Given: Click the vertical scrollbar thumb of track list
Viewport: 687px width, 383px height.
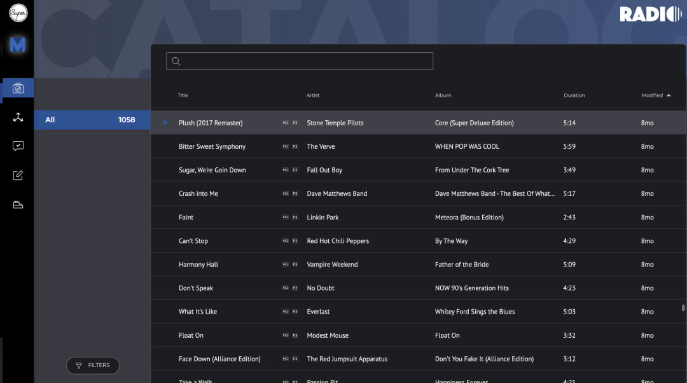Looking at the screenshot, I should pyautogui.click(x=683, y=308).
